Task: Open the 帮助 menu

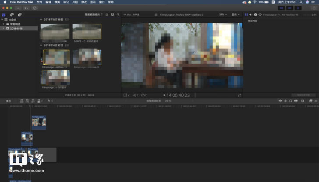Action: [111, 2]
